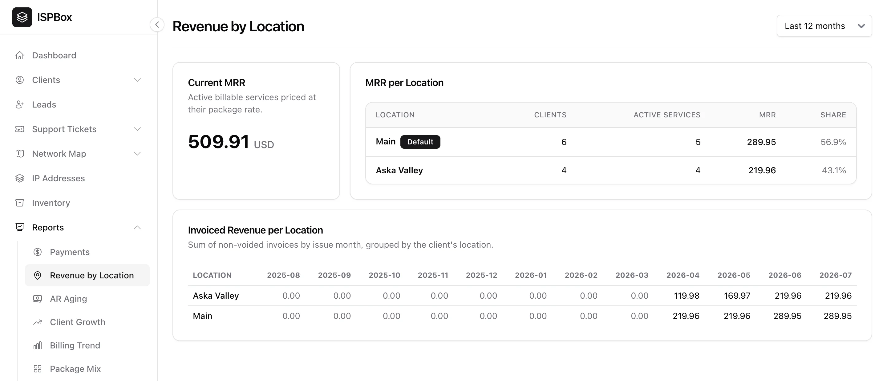887x381 pixels.
Task: Click the Reports presentation icon
Action: pos(20,227)
